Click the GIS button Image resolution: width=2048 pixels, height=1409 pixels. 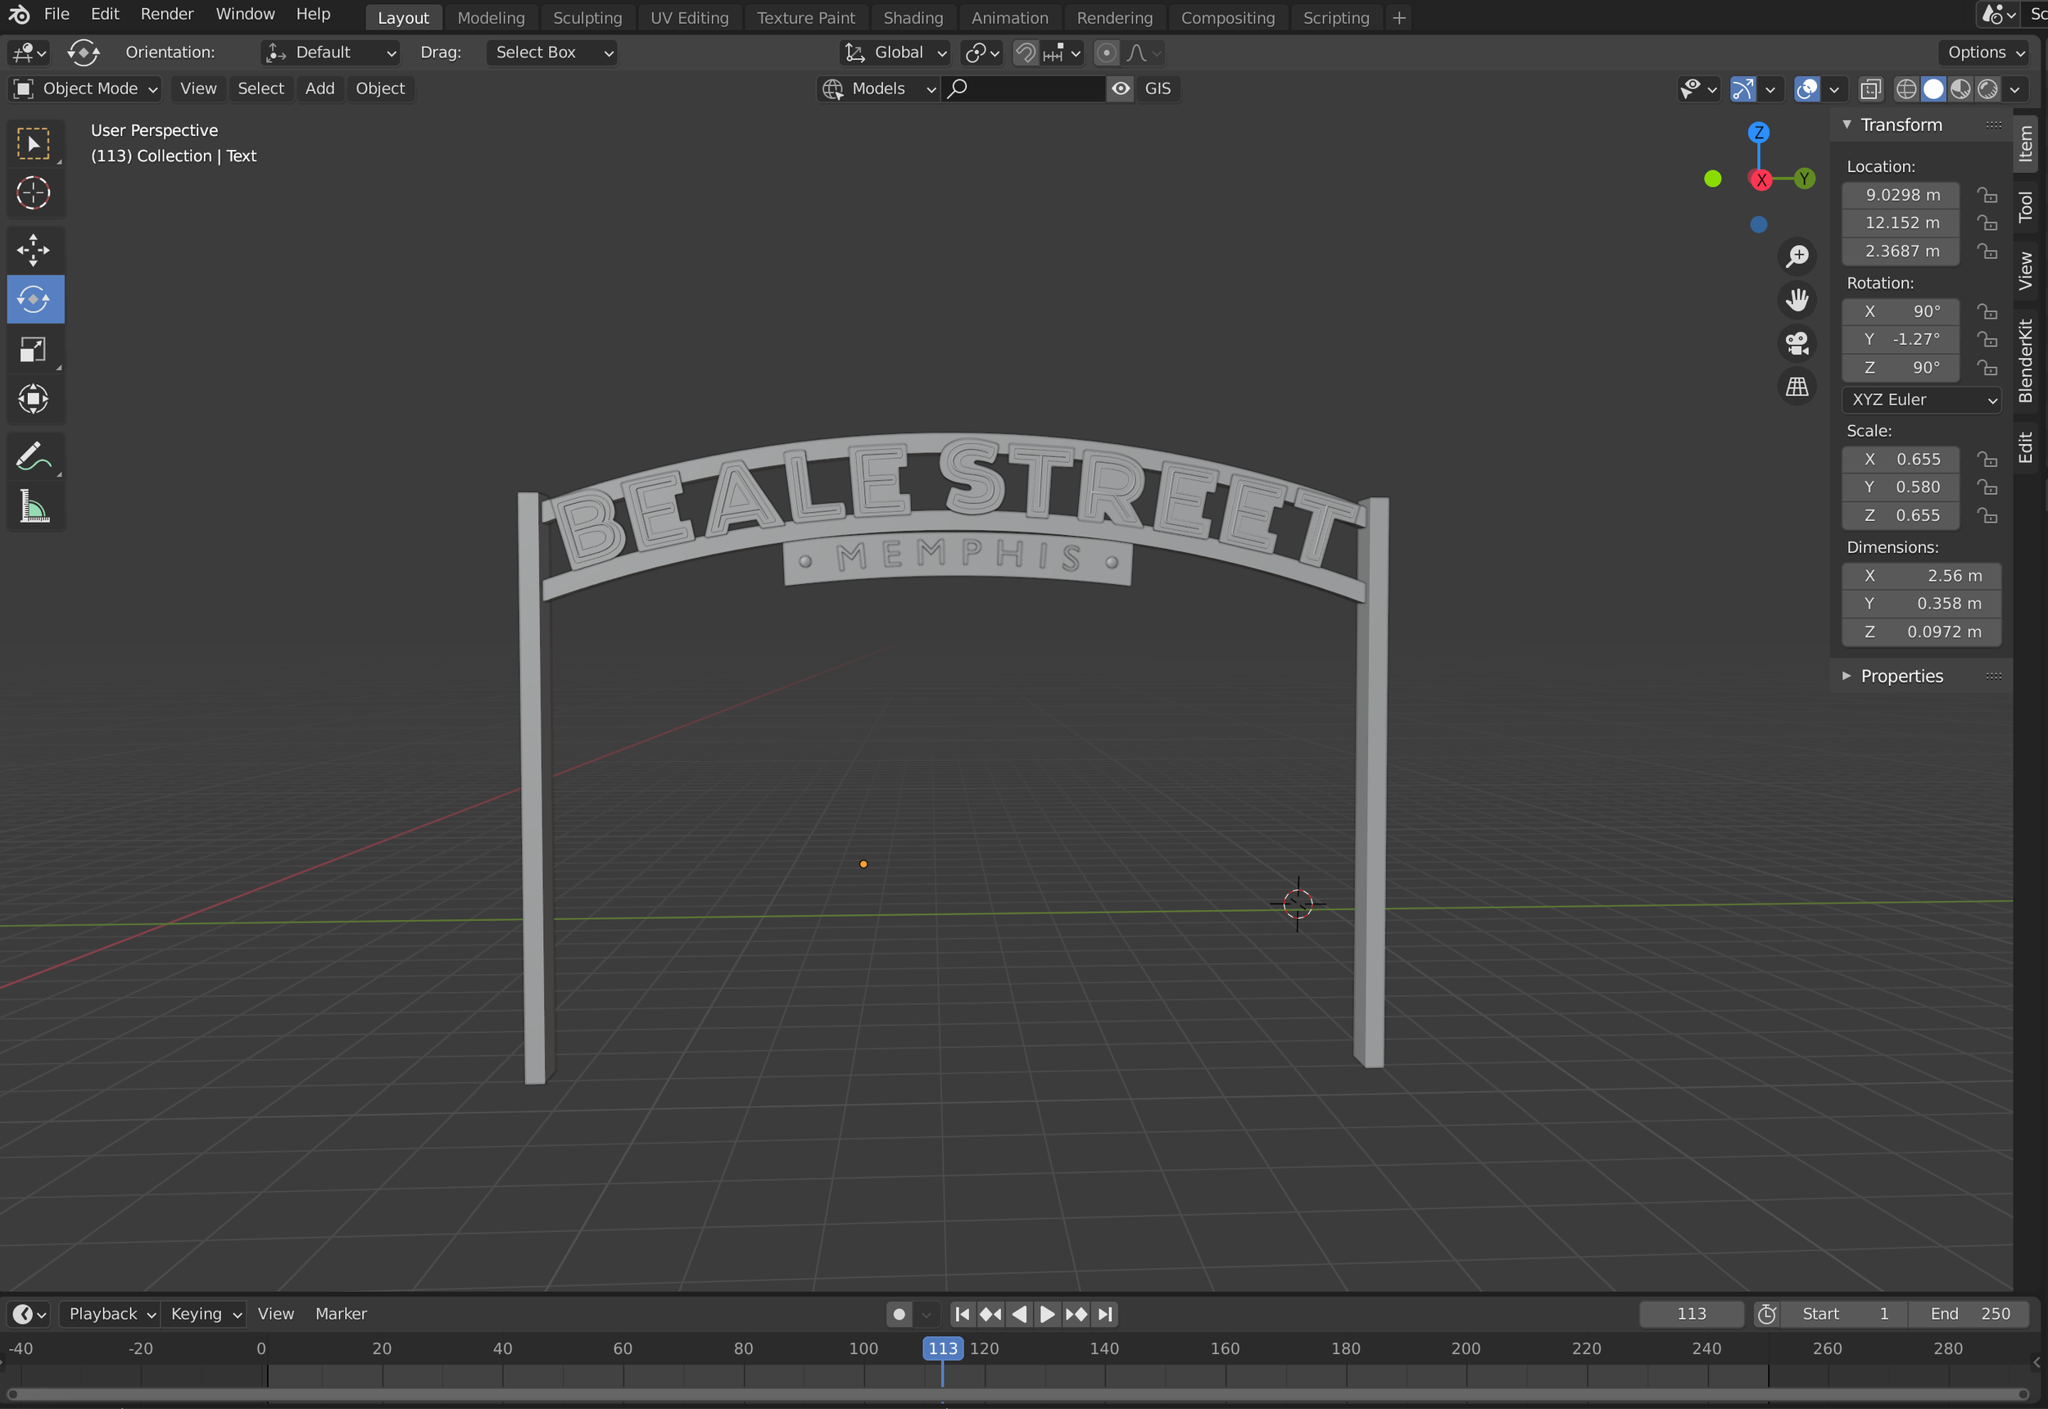point(1158,88)
